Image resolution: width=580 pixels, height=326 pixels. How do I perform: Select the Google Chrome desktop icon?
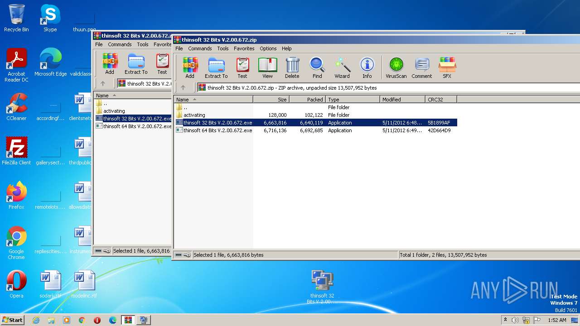16,243
